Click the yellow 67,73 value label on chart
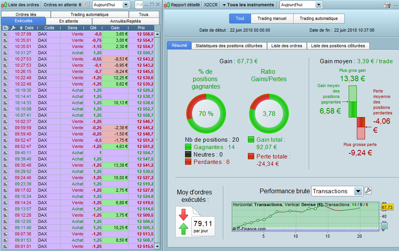The width and height of the screenshot is (399, 251). 387,207
